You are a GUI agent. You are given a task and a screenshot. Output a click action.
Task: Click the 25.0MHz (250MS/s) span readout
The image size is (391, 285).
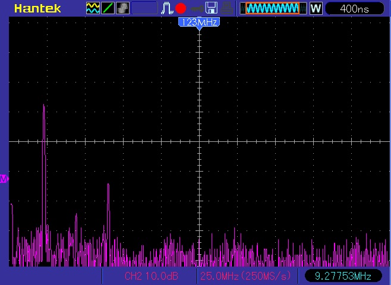(x=245, y=275)
